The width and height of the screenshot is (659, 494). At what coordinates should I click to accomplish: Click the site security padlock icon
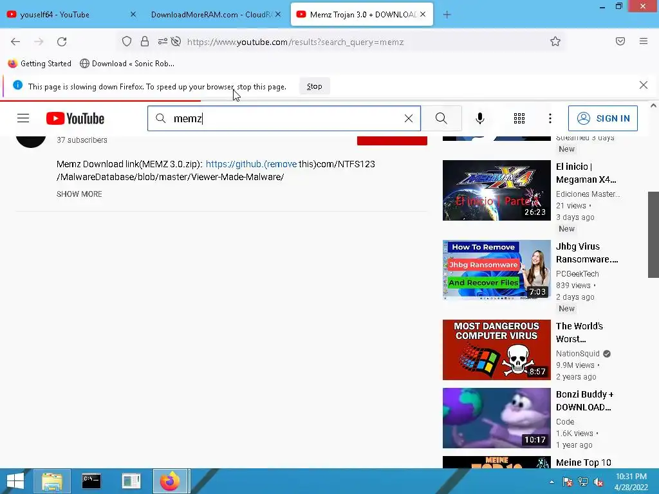point(145,41)
